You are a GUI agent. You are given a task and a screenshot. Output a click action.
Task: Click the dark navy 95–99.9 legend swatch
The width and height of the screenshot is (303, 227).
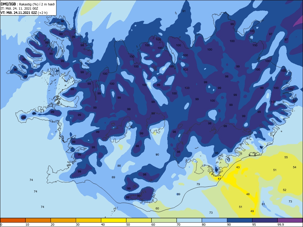click(x=265, y=220)
